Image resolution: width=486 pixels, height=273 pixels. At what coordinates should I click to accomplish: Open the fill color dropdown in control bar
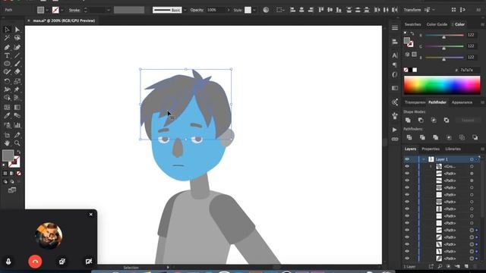tap(47, 10)
